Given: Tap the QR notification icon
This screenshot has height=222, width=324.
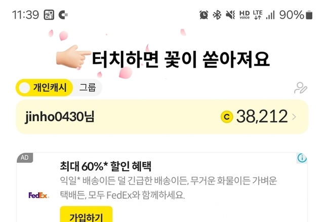Looking at the screenshot, I should click(x=49, y=15).
